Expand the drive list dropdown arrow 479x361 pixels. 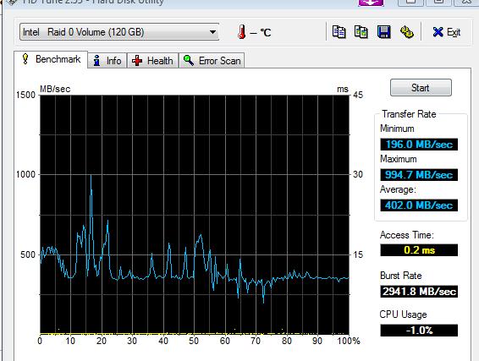click(212, 32)
